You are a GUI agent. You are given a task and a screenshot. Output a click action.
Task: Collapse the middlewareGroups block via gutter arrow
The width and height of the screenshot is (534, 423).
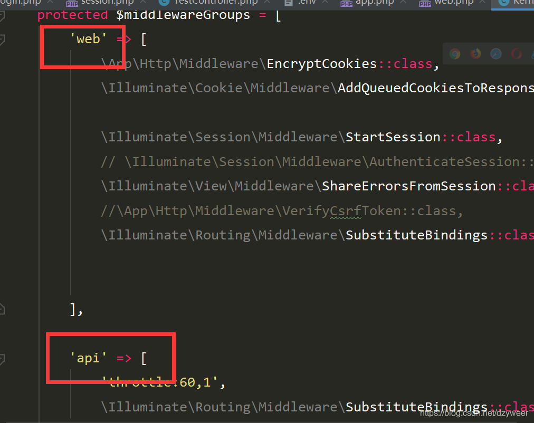(3, 15)
